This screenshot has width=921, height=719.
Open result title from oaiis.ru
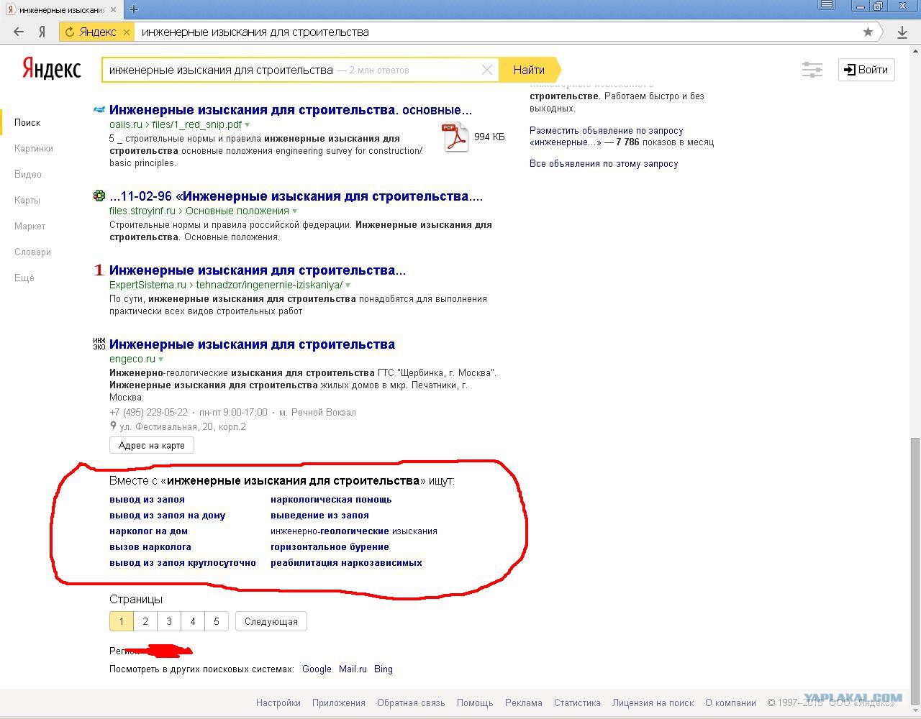pos(291,110)
